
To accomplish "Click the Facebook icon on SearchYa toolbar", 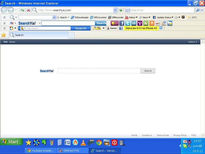I will point(122,23).
